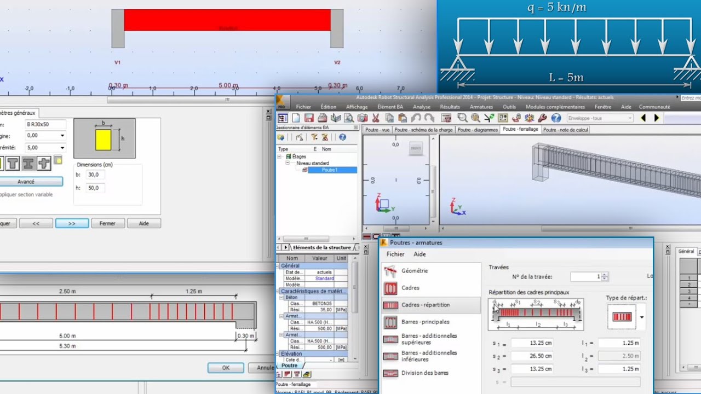Open the Analyse menu
This screenshot has width=701, height=394.
coord(422,107)
